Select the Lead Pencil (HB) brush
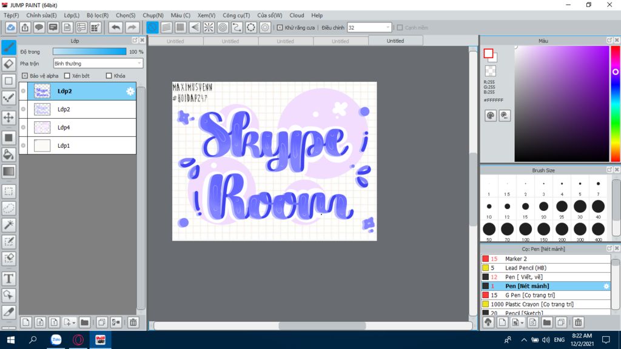This screenshot has width=621, height=349. pos(546,268)
